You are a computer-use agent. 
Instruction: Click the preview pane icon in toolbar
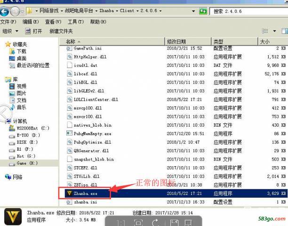pyautogui.click(x=285, y=31)
